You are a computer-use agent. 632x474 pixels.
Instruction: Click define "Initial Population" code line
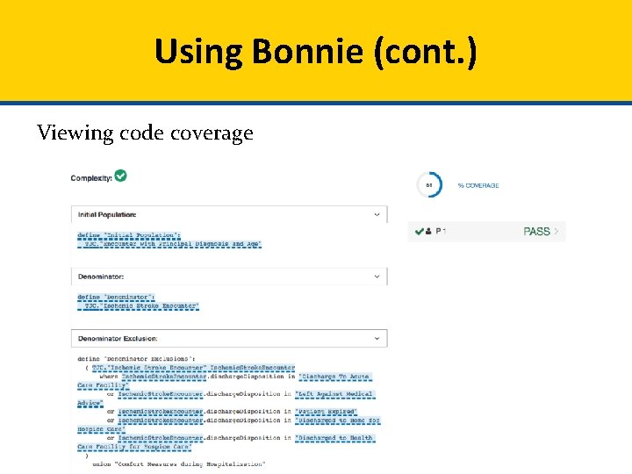coord(129,235)
